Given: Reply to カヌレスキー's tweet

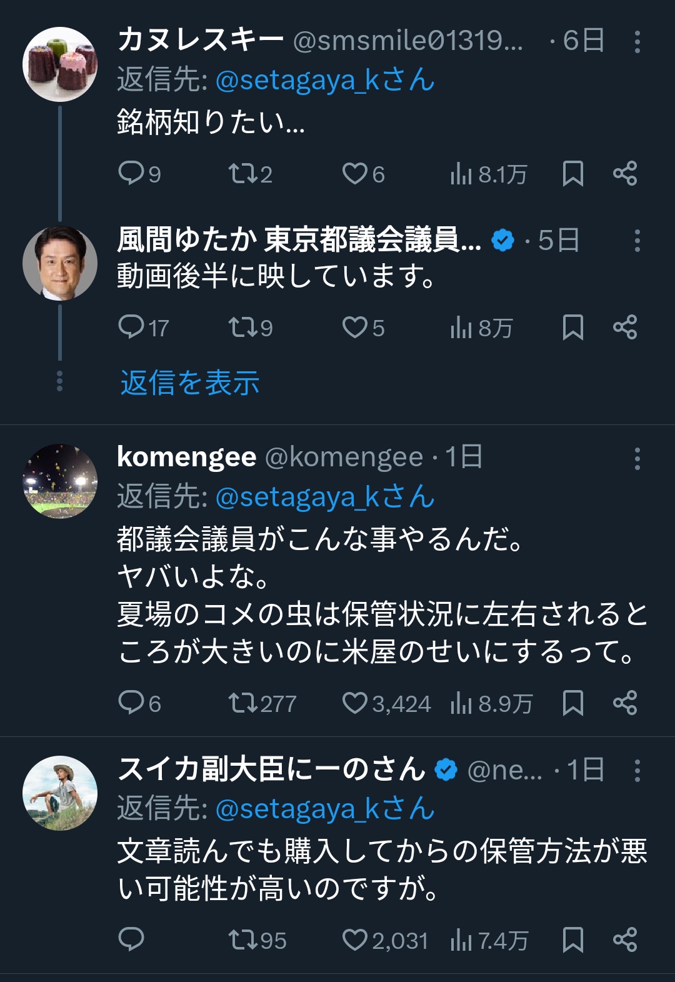Looking at the screenshot, I should [133, 174].
